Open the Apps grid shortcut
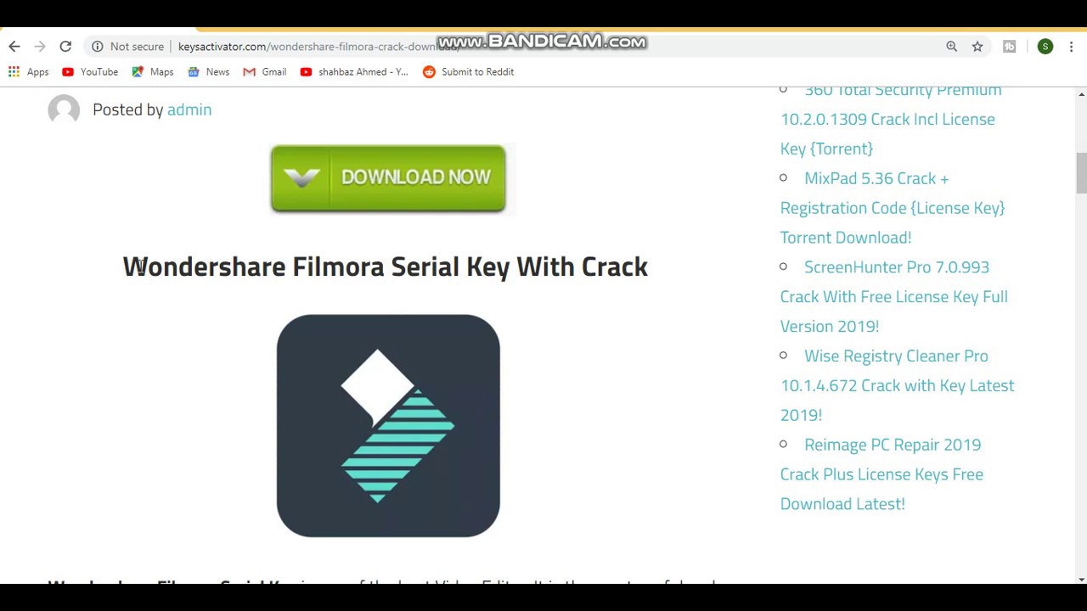 pyautogui.click(x=28, y=72)
